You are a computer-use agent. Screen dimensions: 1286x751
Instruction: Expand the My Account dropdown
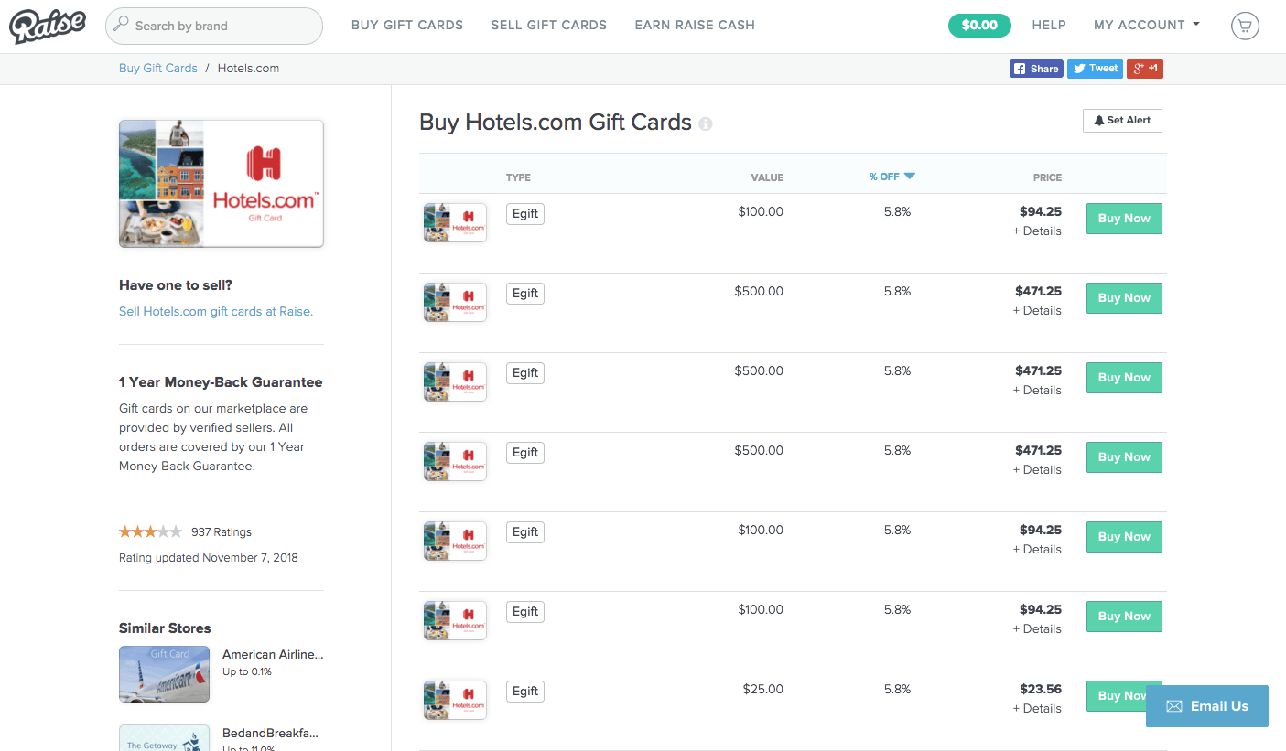[x=1146, y=25]
